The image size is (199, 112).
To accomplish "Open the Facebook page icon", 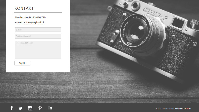I will point(12,108).
